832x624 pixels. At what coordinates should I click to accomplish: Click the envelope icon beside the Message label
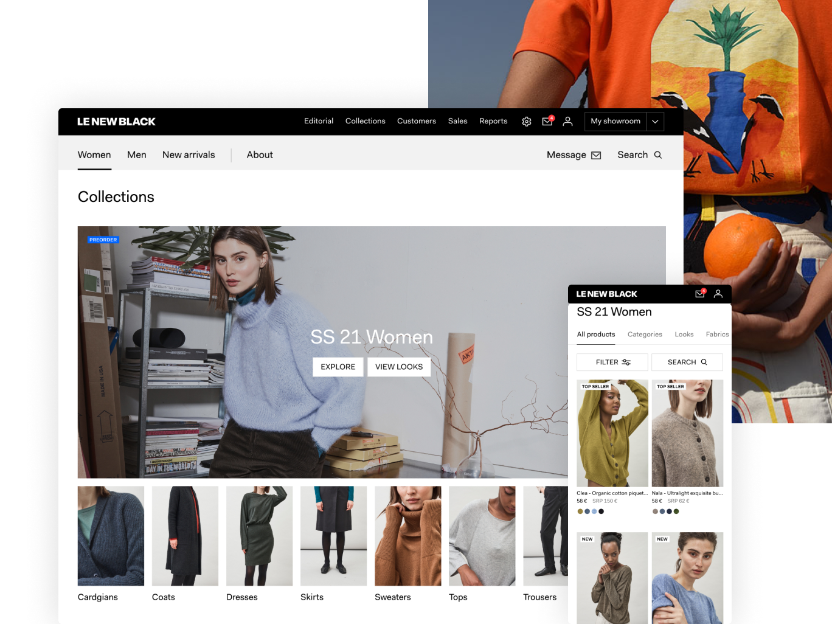pos(595,155)
